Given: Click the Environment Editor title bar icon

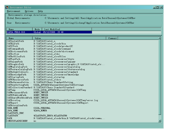Looking at the screenshot, I should click(x=7, y=7).
